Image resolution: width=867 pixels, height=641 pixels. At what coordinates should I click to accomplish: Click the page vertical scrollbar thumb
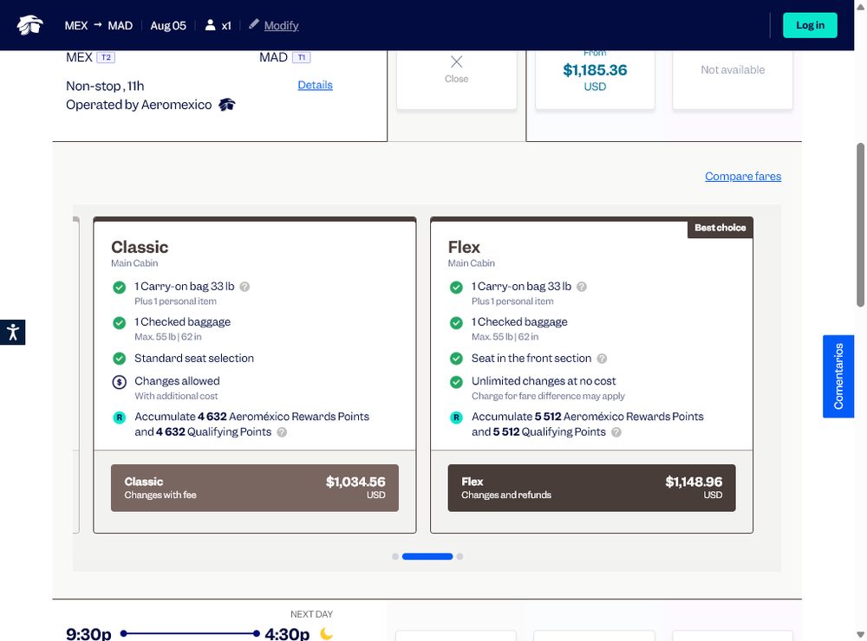[x=860, y=225]
